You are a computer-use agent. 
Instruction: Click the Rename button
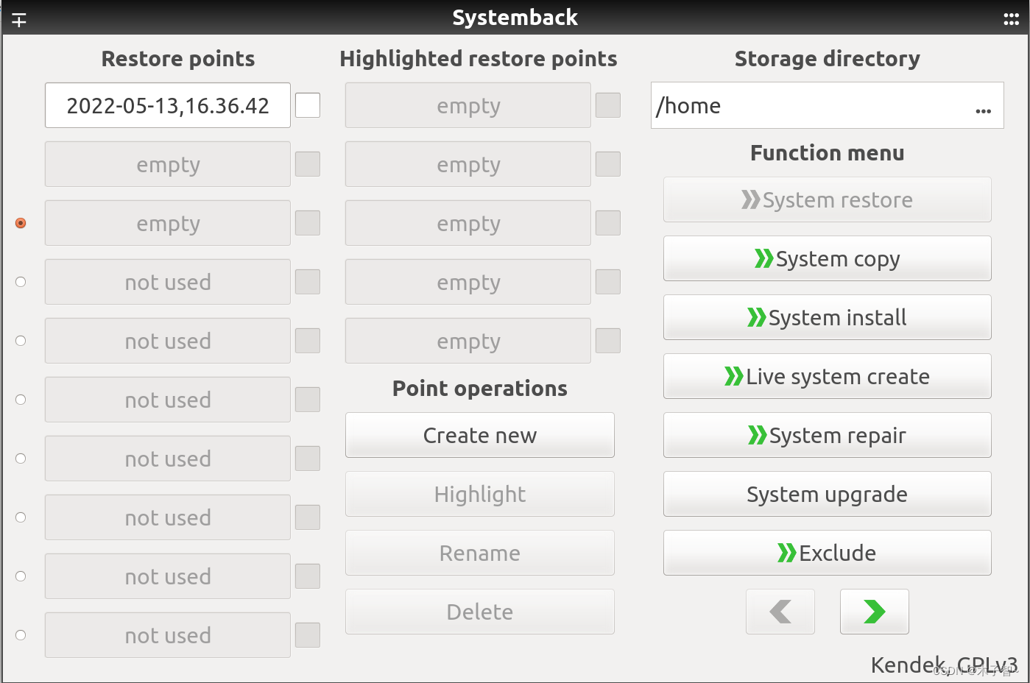(480, 553)
